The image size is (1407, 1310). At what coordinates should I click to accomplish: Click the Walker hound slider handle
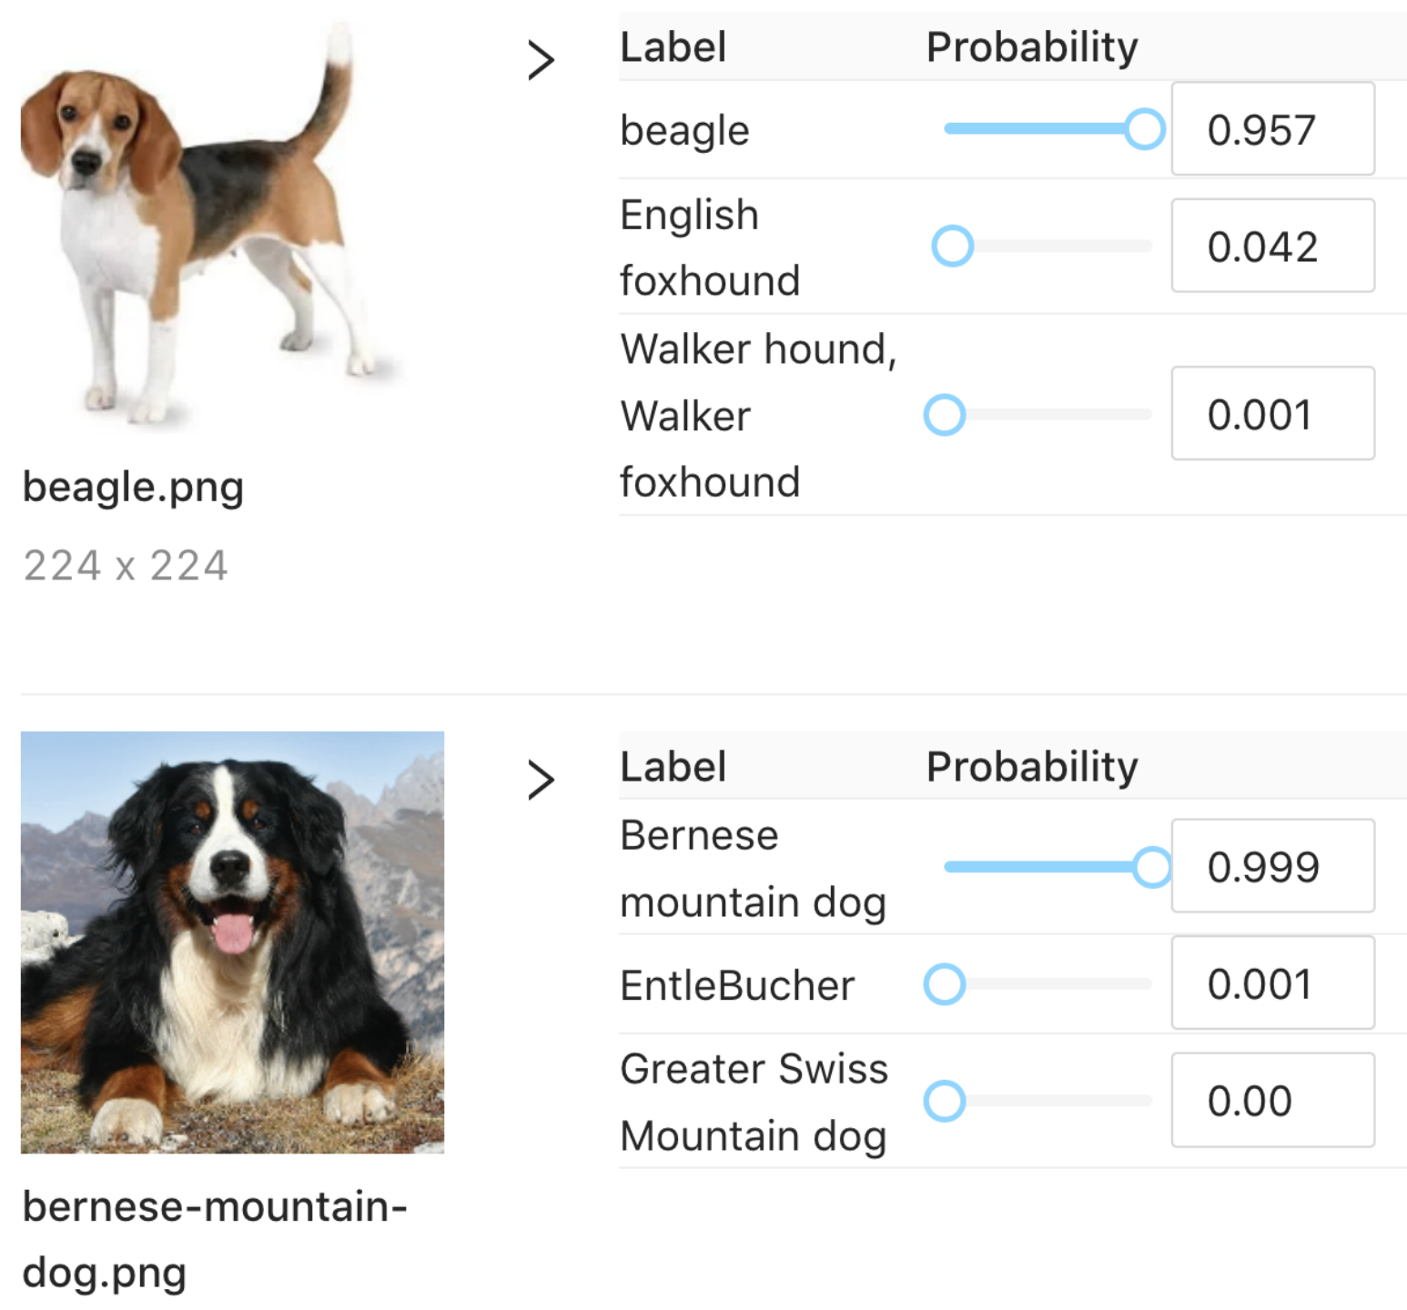coord(945,415)
